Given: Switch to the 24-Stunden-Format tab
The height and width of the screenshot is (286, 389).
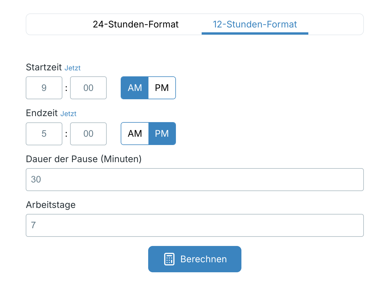Looking at the screenshot, I should (x=135, y=24).
